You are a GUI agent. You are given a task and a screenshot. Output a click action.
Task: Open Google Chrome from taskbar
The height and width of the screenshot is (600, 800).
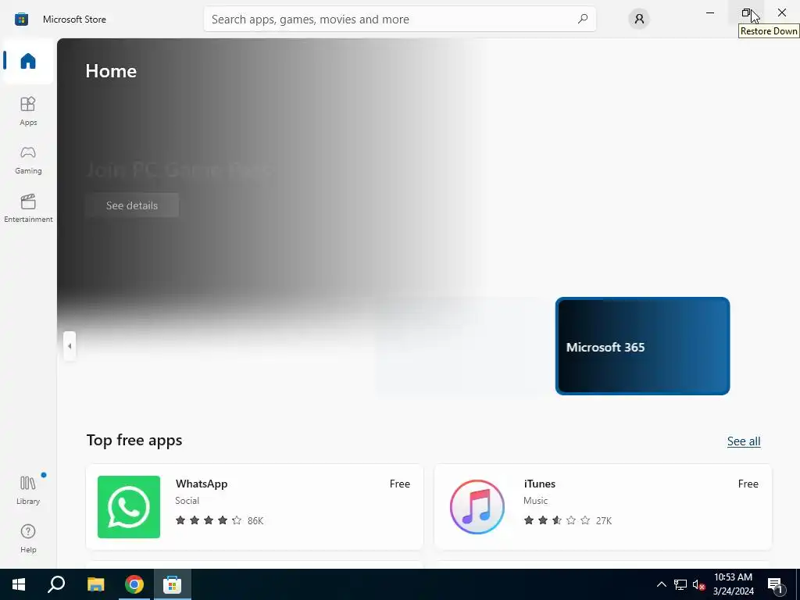[134, 584]
